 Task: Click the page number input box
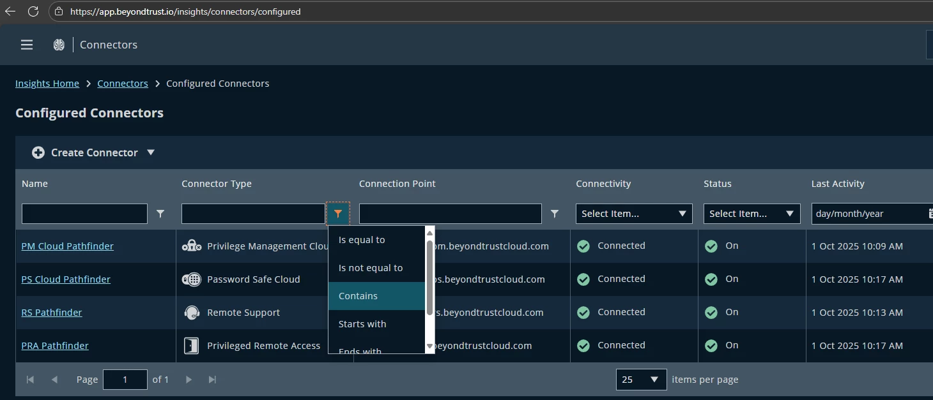(125, 380)
